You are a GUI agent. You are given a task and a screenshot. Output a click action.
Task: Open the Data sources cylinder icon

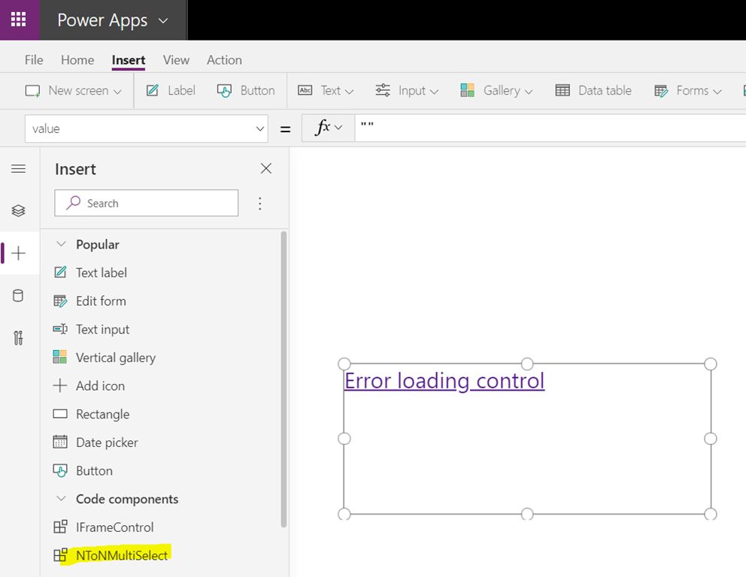[x=18, y=295]
